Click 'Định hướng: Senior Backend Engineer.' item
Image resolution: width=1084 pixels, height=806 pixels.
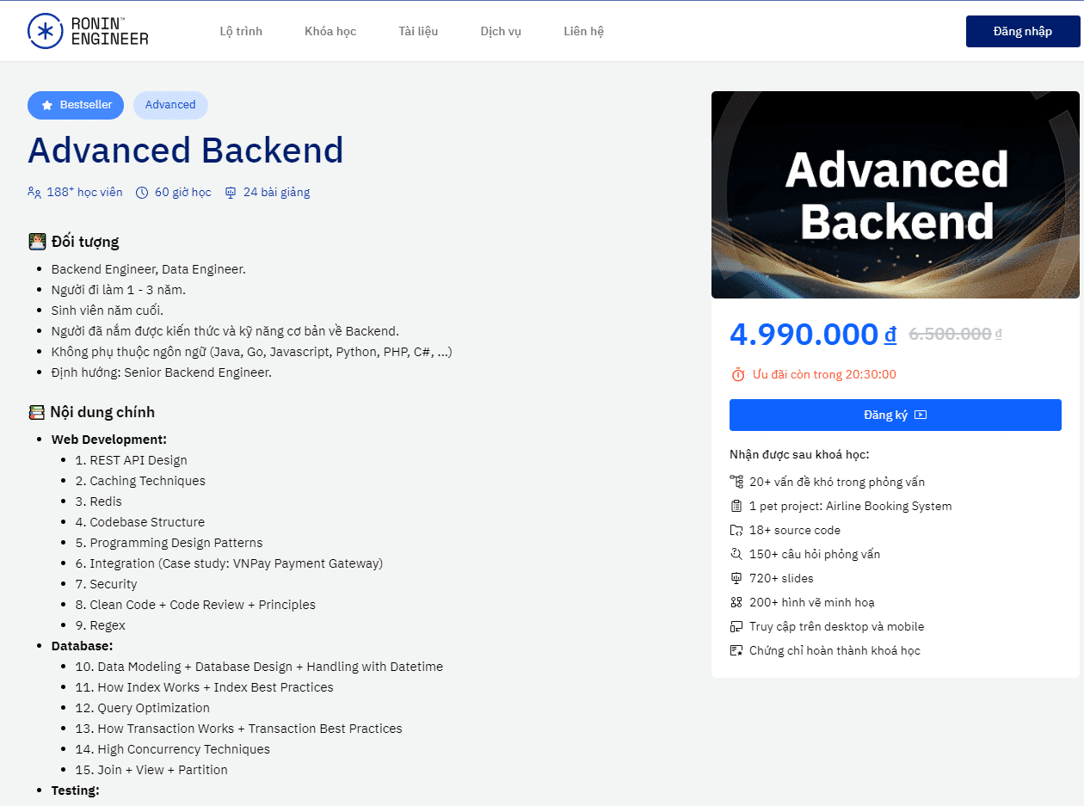161,372
